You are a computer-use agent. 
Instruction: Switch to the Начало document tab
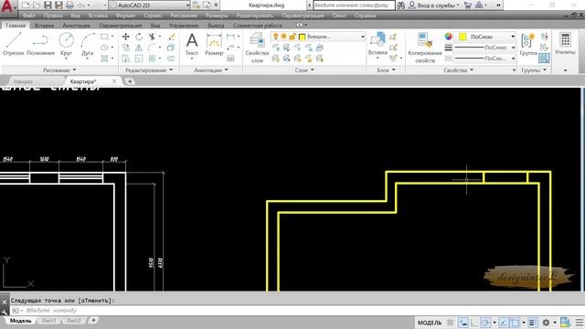[x=23, y=81]
